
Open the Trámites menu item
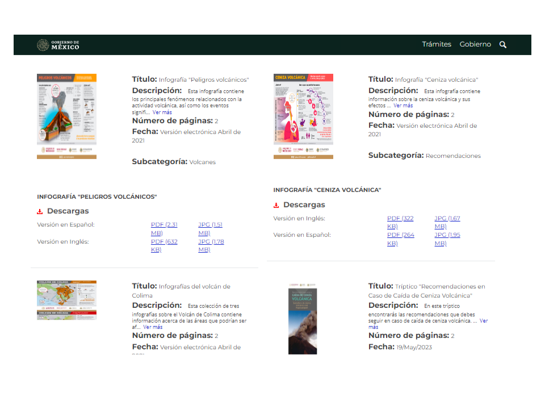437,44
